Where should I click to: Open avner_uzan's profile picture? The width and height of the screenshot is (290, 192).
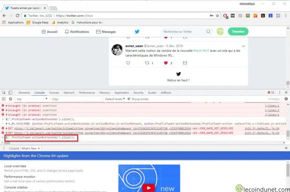[x=117, y=50]
